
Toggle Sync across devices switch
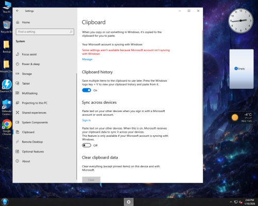point(87,146)
